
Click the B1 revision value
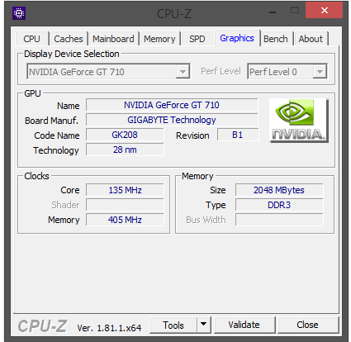tap(238, 135)
